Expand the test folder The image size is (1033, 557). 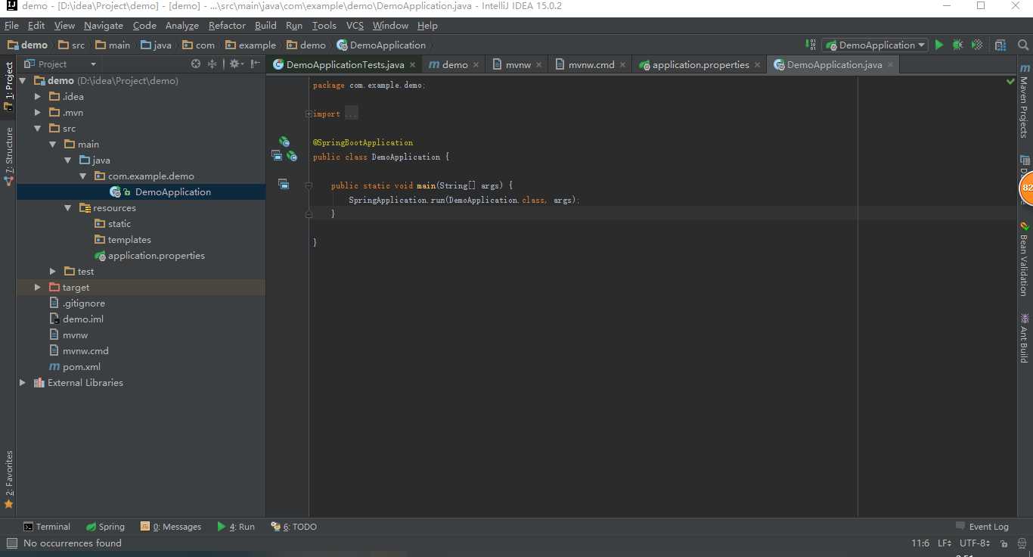tap(53, 271)
